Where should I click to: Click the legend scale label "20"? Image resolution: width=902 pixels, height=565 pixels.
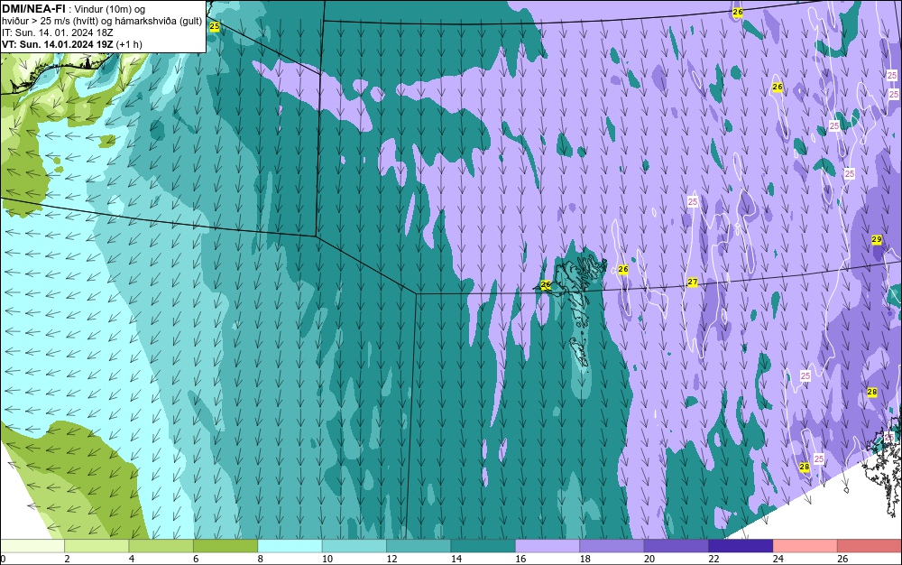(649, 559)
